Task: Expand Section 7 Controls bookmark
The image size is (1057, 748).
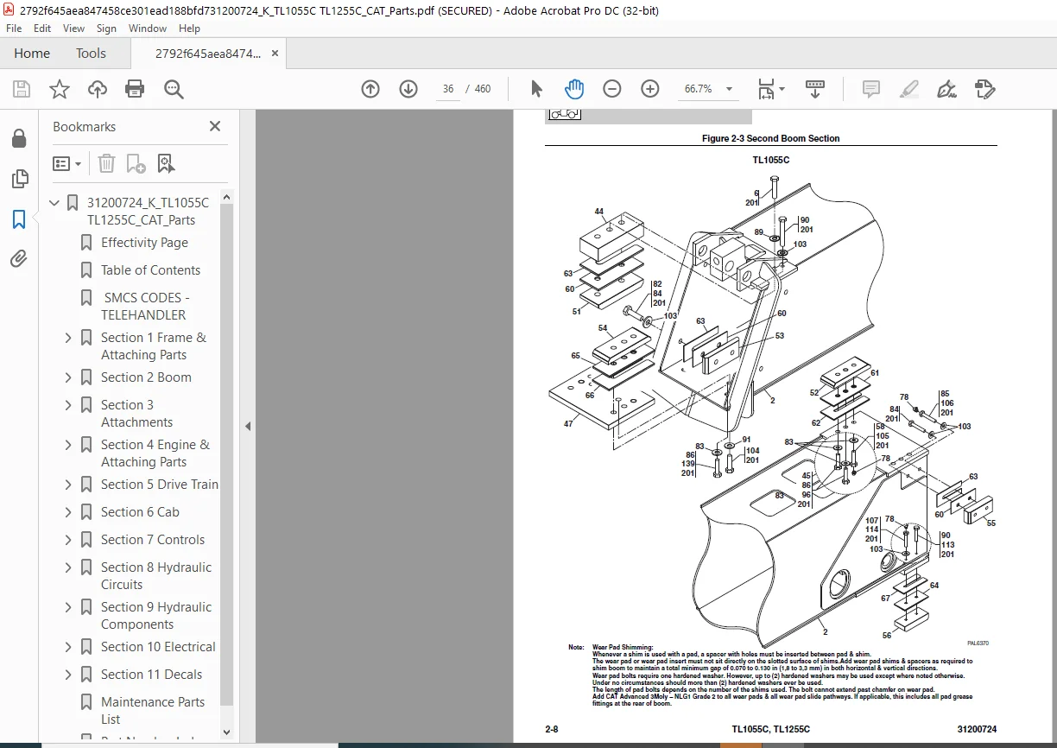Action: tap(69, 540)
